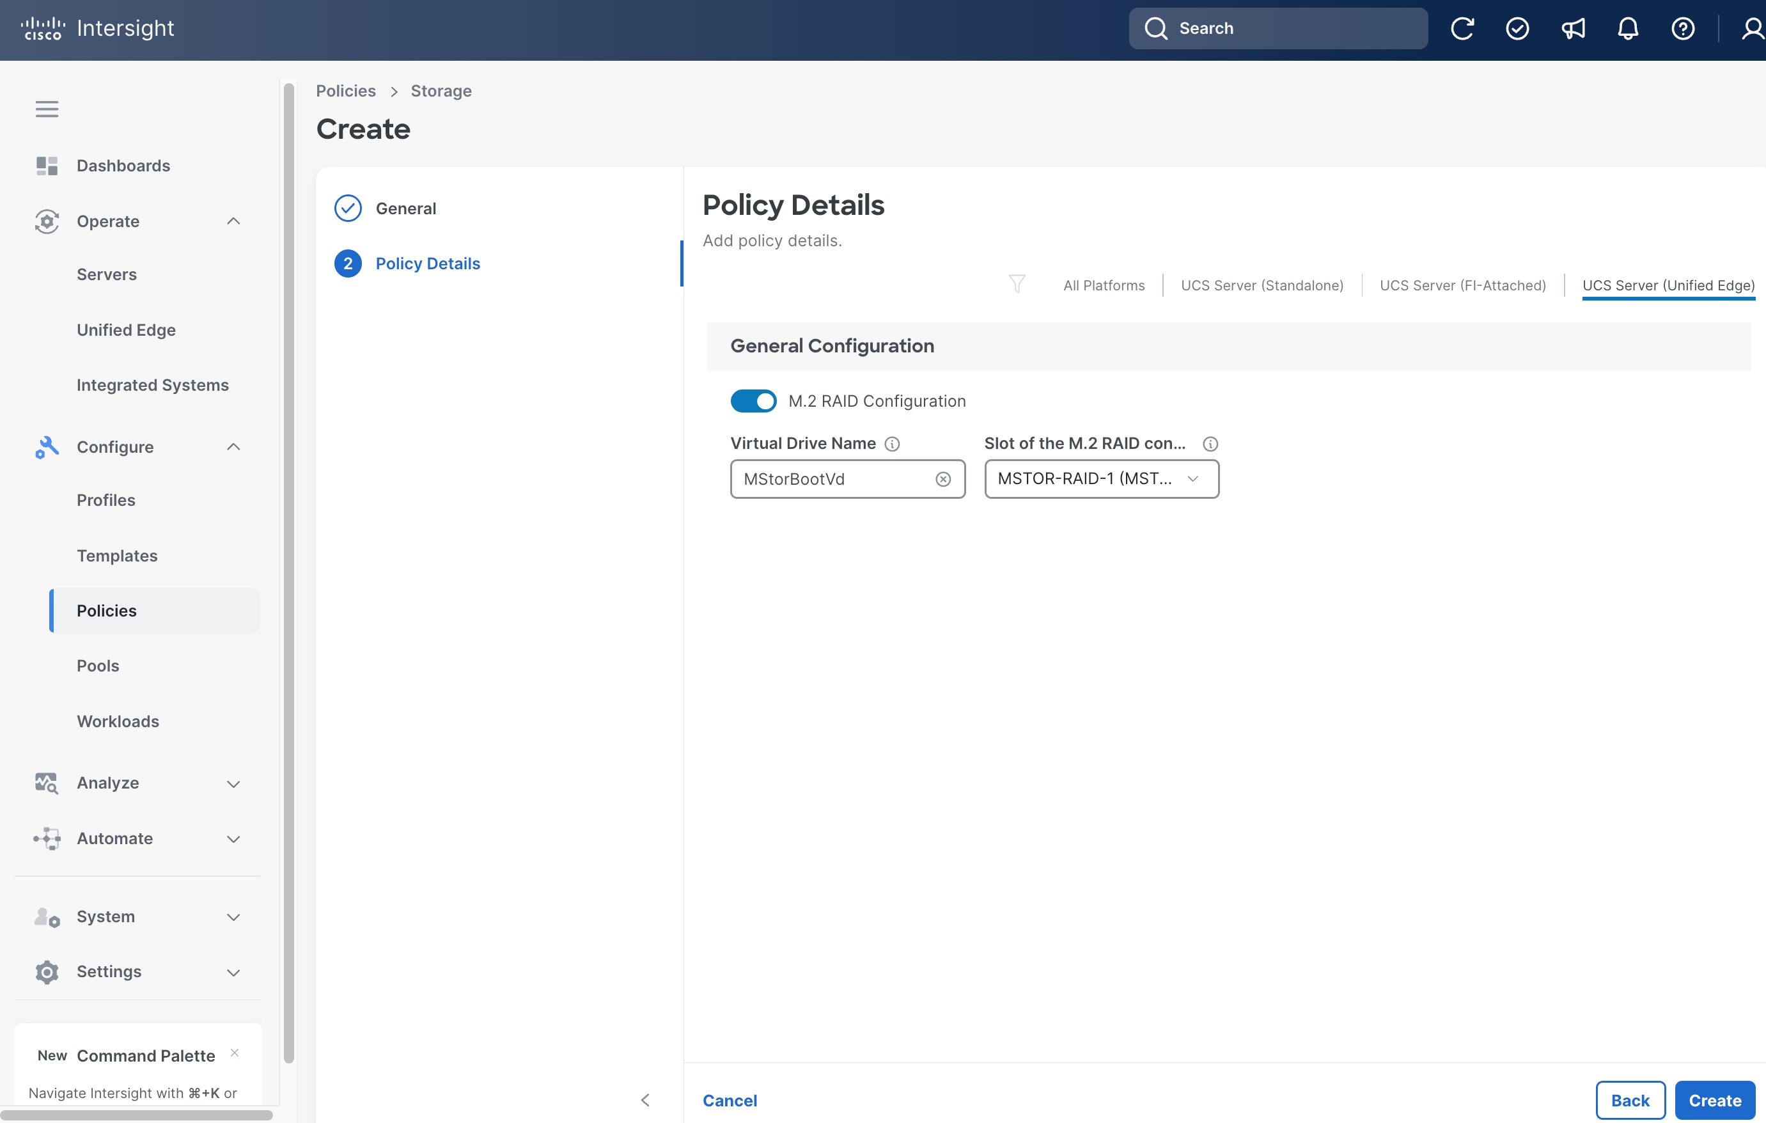Open Pools in the sidebar
This screenshot has height=1123, width=1766.
(x=98, y=666)
